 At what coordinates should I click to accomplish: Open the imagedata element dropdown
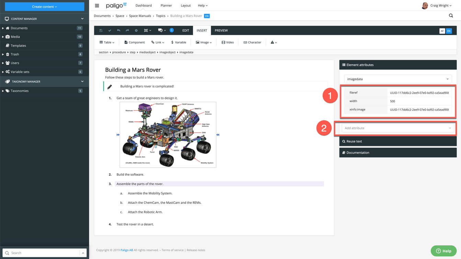click(397, 79)
